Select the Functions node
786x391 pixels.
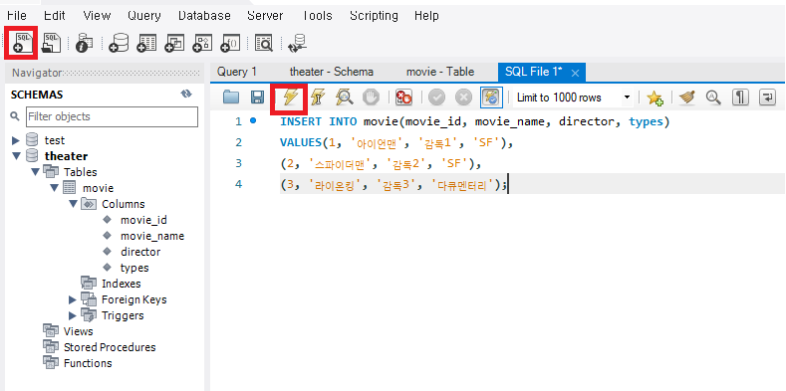pos(88,363)
